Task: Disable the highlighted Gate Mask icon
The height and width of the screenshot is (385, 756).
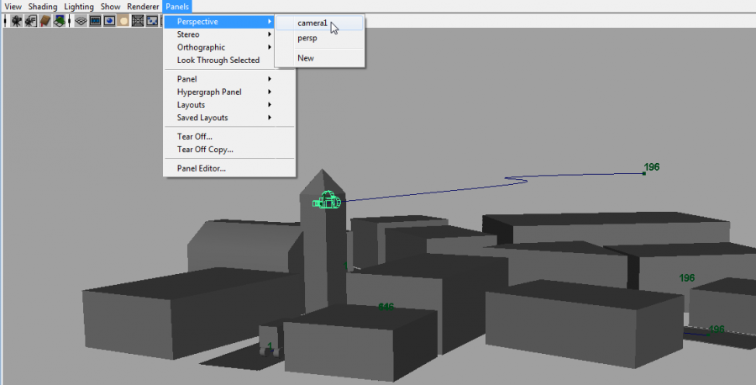Action: click(123, 20)
